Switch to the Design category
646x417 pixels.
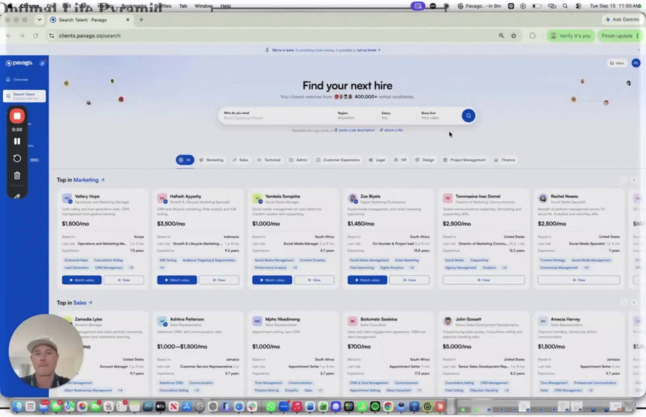point(425,160)
